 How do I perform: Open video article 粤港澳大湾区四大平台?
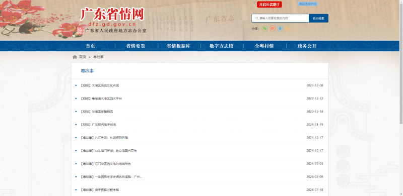[x=101, y=99]
